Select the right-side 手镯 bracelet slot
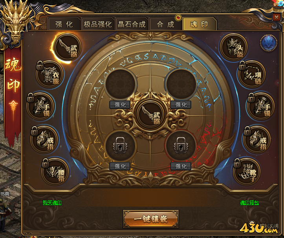This screenshot has width=284, height=238. (261, 107)
